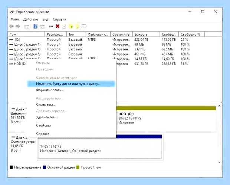The image size is (230, 185).
Task: Click the 288,85 ГБ free space cell
Action: click(169, 64)
